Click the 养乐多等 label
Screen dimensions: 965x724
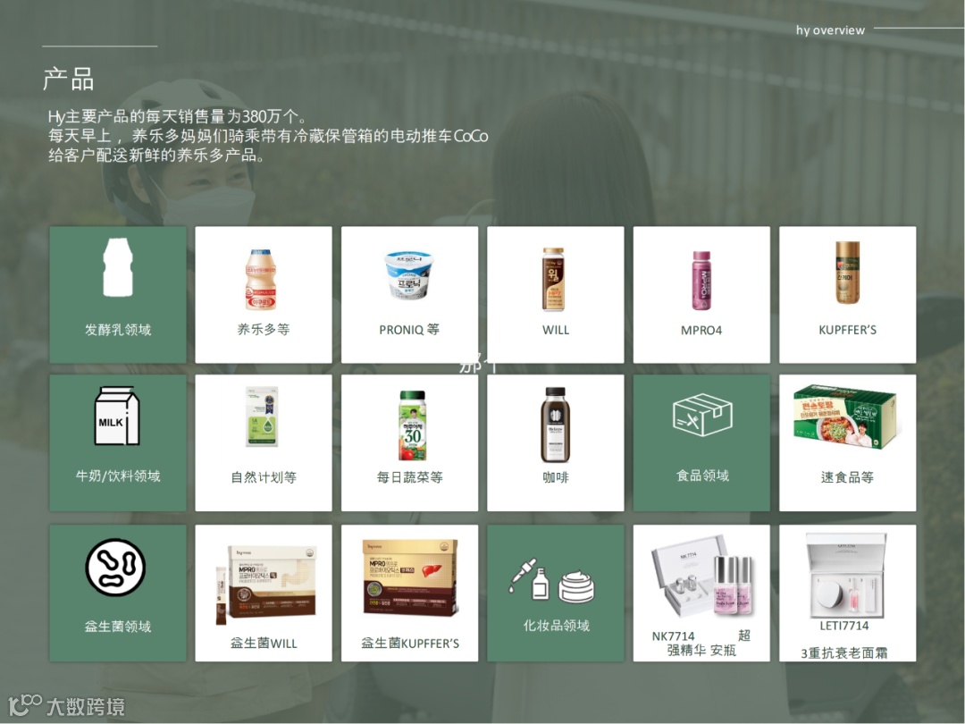[x=264, y=329]
